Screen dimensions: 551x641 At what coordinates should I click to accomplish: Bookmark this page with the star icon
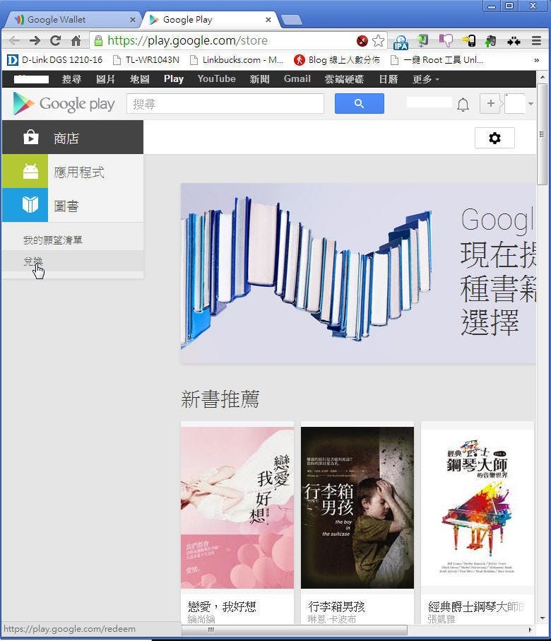379,40
